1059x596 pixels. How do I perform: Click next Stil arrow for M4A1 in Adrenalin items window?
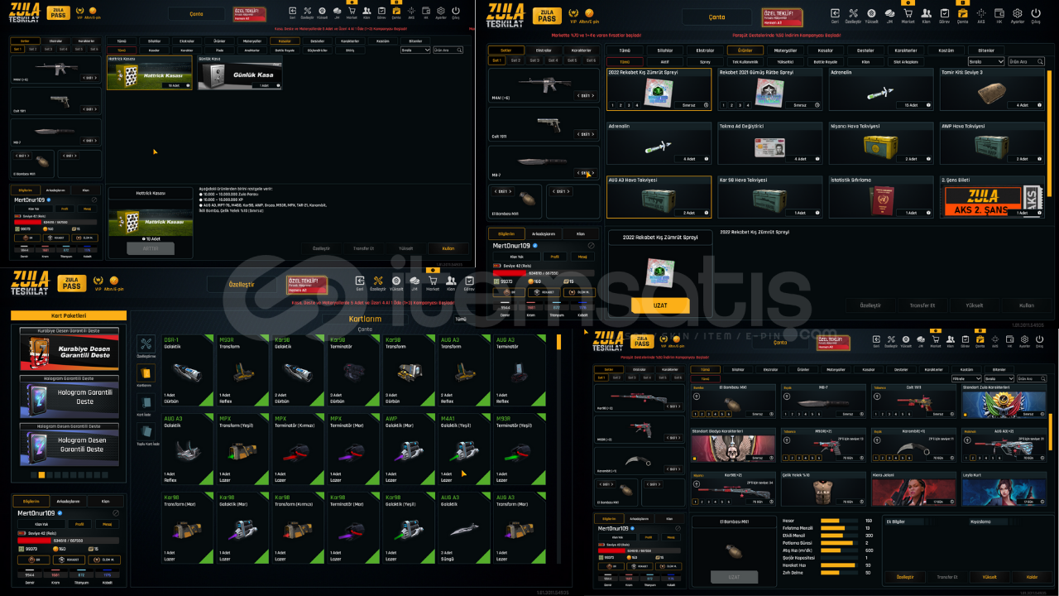[594, 96]
